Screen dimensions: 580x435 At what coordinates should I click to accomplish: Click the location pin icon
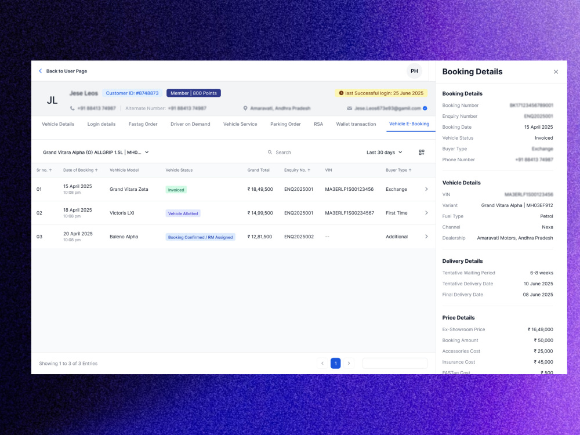point(245,108)
